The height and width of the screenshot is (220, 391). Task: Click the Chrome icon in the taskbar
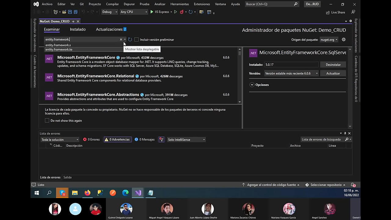(125, 193)
